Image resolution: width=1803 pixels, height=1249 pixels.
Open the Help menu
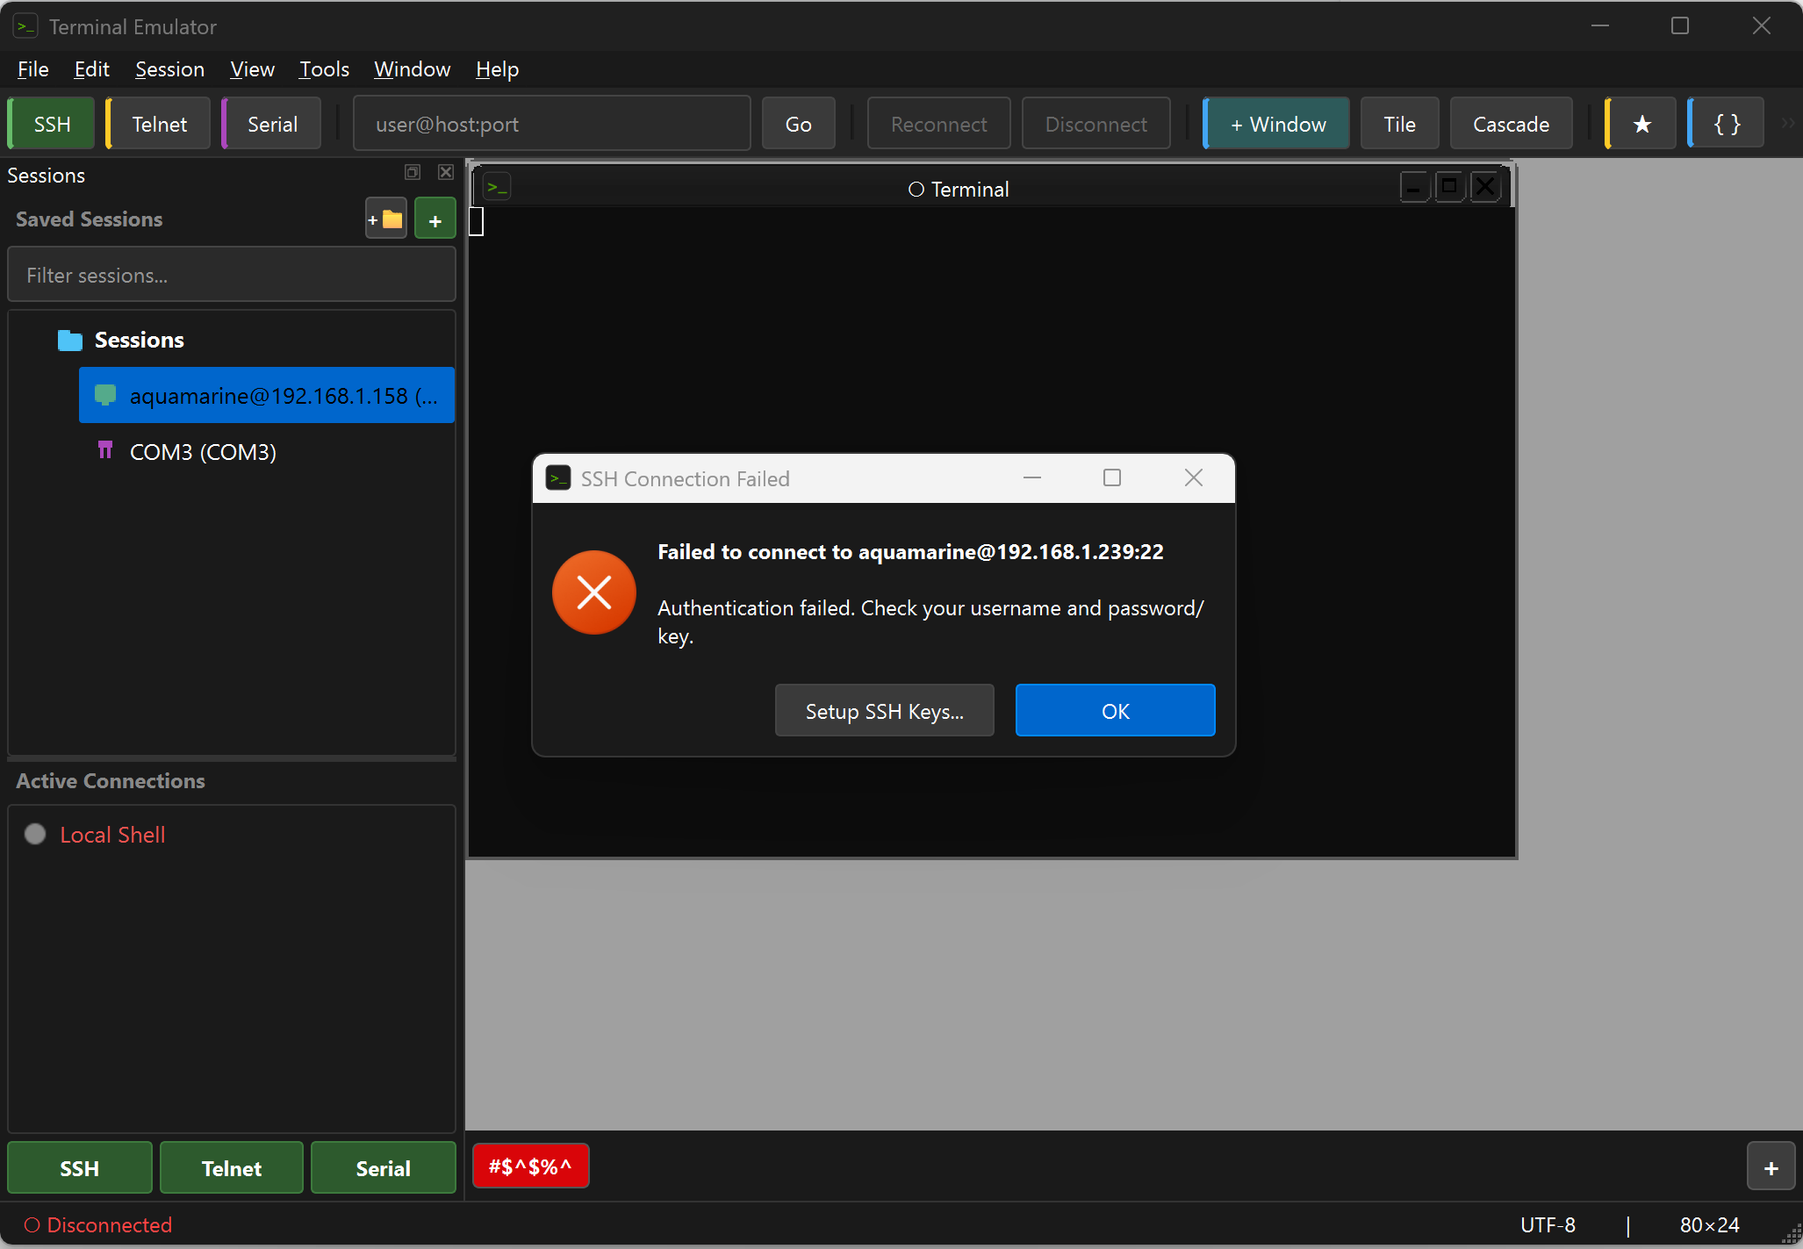click(497, 69)
